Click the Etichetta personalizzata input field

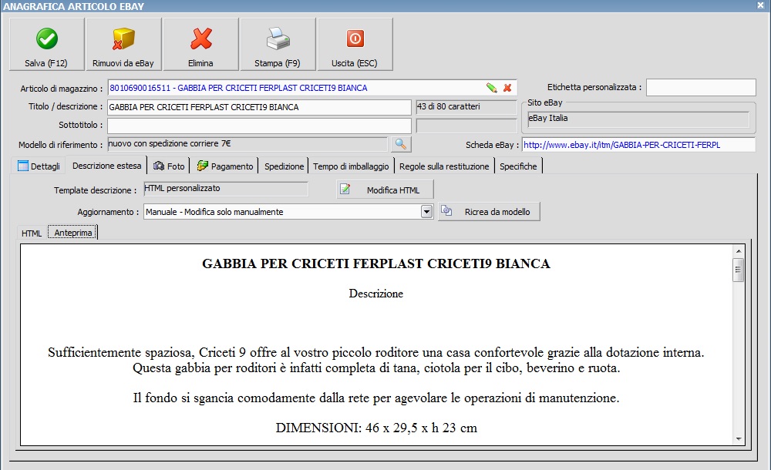pos(701,88)
